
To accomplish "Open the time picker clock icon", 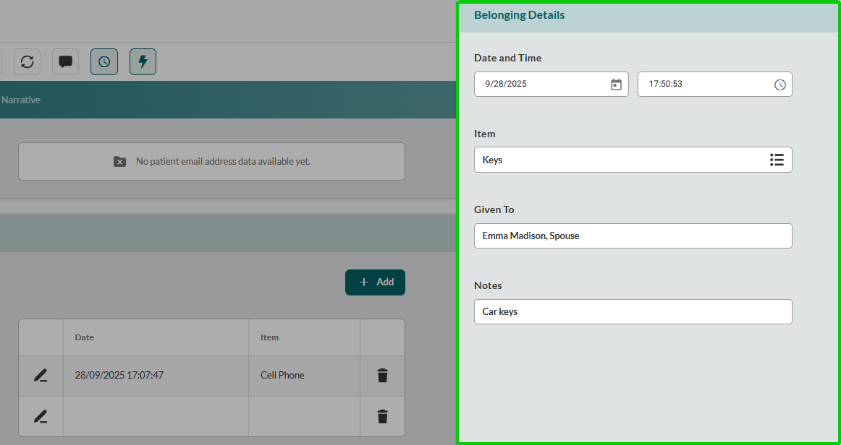I will pos(779,85).
